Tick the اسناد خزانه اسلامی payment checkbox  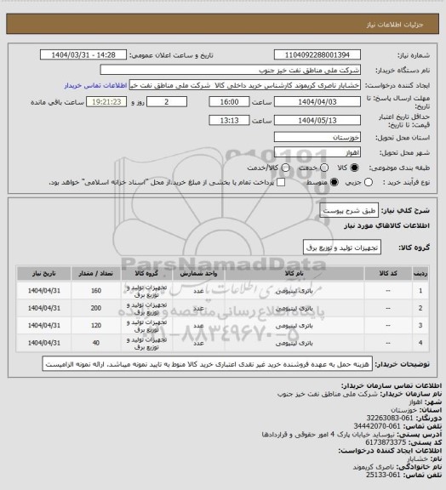[281, 182]
